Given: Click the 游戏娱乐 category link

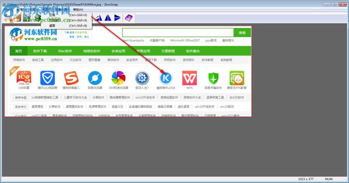Looking at the screenshot, I should (188, 60).
